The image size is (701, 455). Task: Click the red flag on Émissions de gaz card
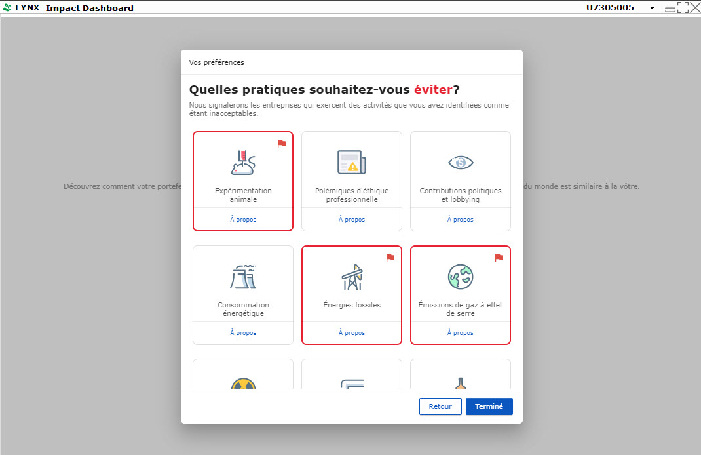499,258
